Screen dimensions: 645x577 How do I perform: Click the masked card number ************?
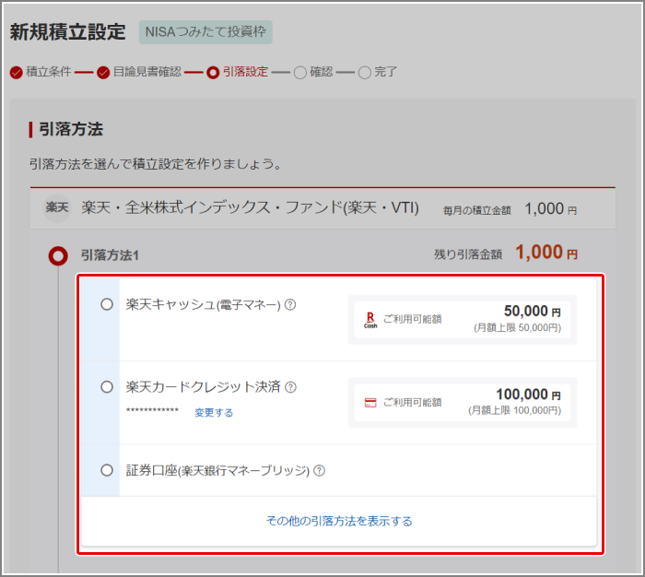153,410
